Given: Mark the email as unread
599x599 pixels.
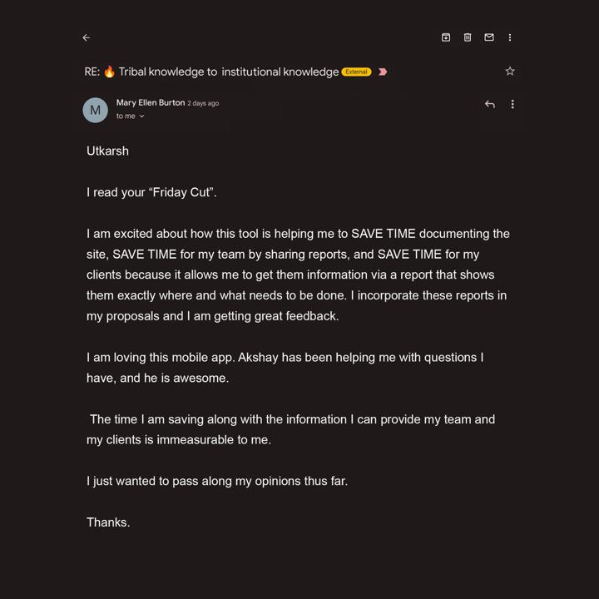Looking at the screenshot, I should (489, 37).
